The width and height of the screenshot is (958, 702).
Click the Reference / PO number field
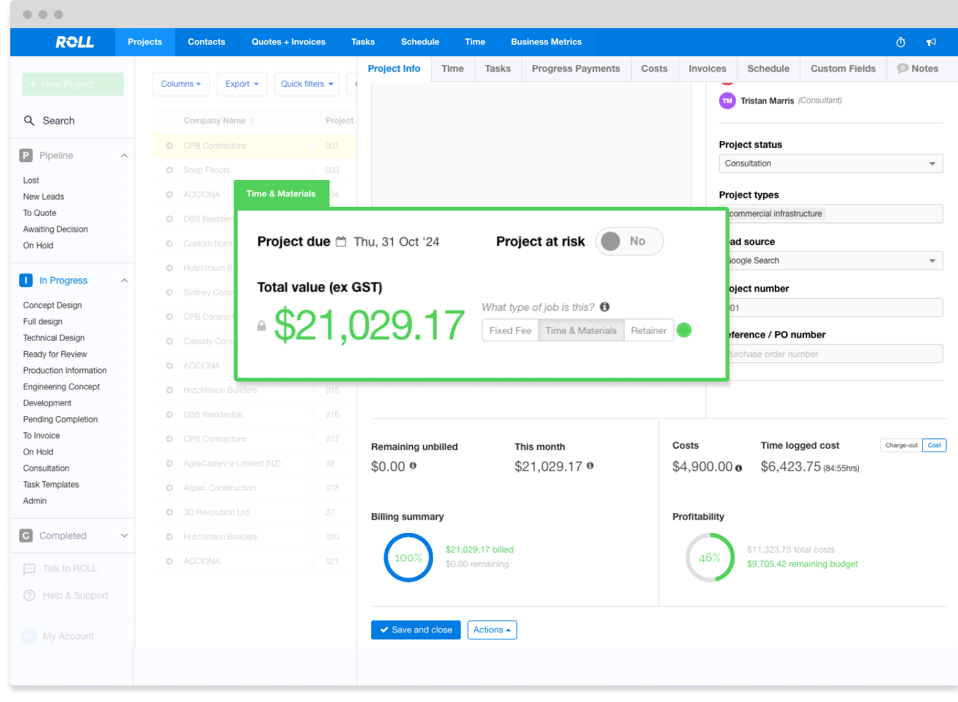click(x=833, y=354)
